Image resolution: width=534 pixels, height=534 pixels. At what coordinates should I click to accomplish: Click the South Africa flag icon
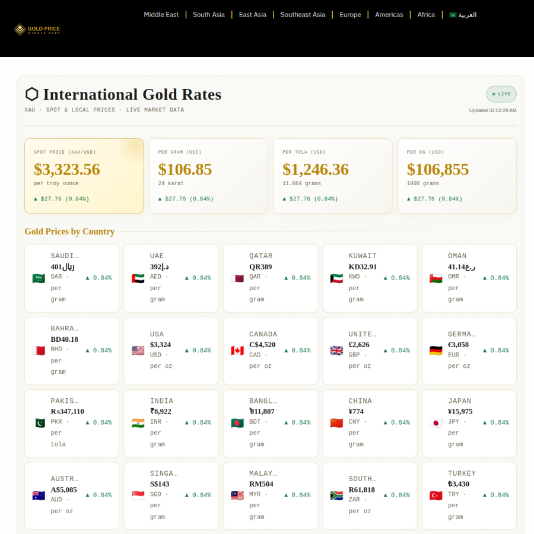(x=336, y=495)
